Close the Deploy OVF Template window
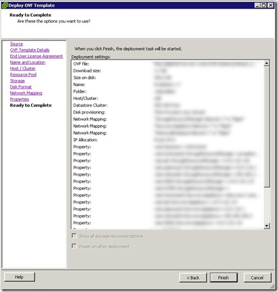278x292 pixels. 271,5
